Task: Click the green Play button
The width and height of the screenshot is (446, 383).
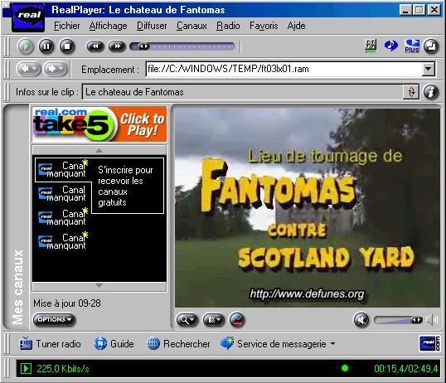Action: click(x=26, y=46)
